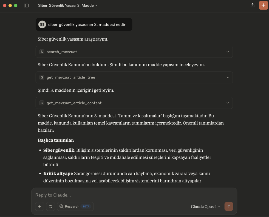Toggle the Research BETA mode
The height and width of the screenshot is (217, 269).
coord(75,206)
